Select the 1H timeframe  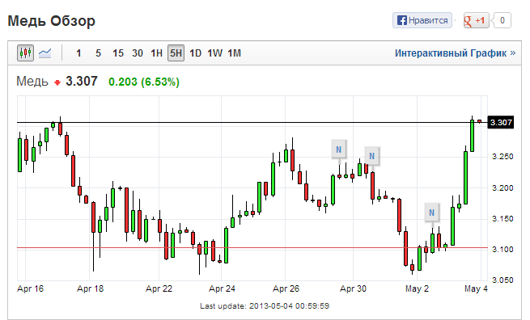[x=156, y=53]
